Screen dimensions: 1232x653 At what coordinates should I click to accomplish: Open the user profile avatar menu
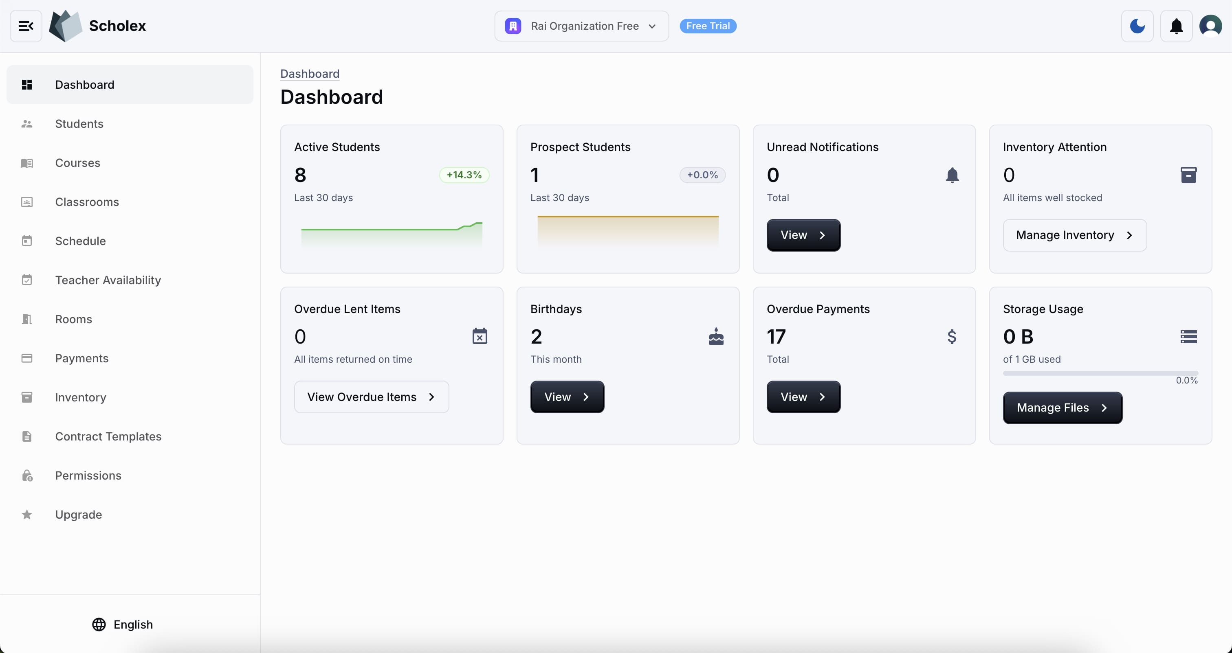pos(1210,26)
